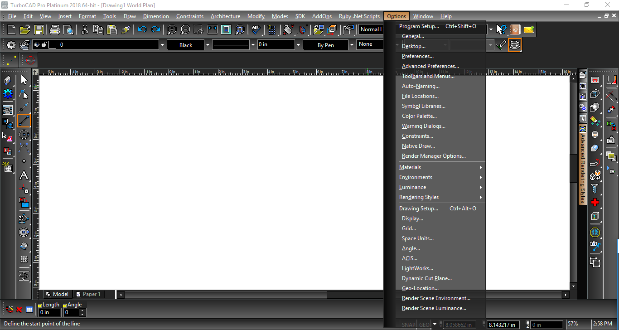This screenshot has width=619, height=330.
Task: Open the Architecture menu
Action: click(225, 16)
